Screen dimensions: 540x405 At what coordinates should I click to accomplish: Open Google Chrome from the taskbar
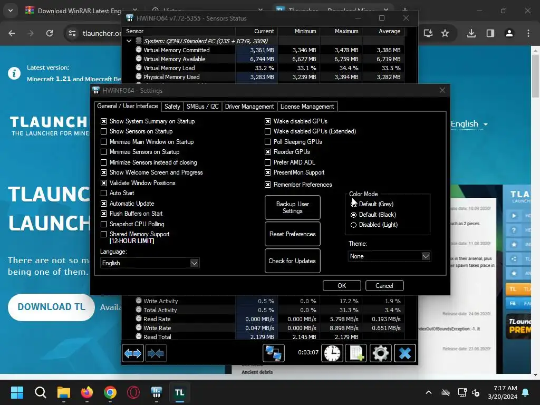(110, 392)
